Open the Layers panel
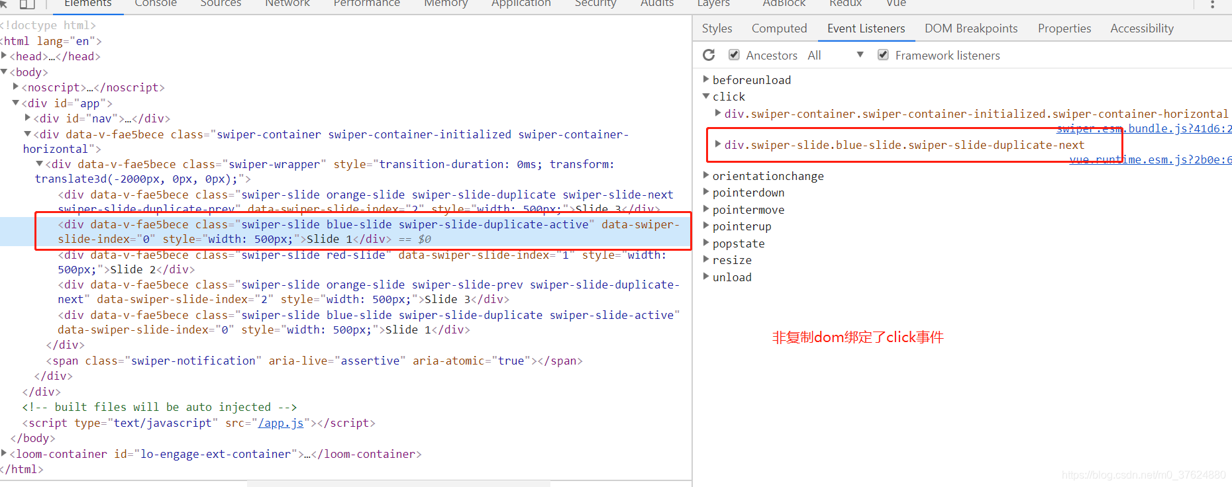Screen dimensions: 1232x487 point(713,4)
